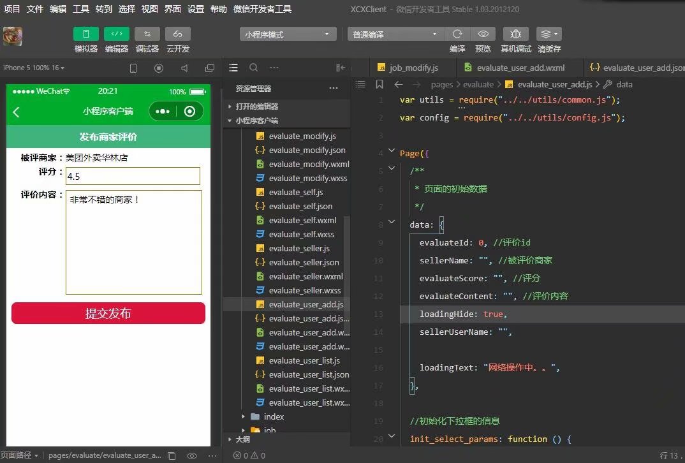Start real device debugging

[515, 34]
